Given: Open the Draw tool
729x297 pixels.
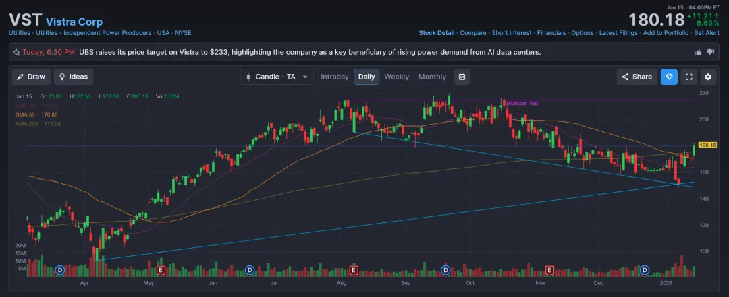Looking at the screenshot, I should [31, 77].
